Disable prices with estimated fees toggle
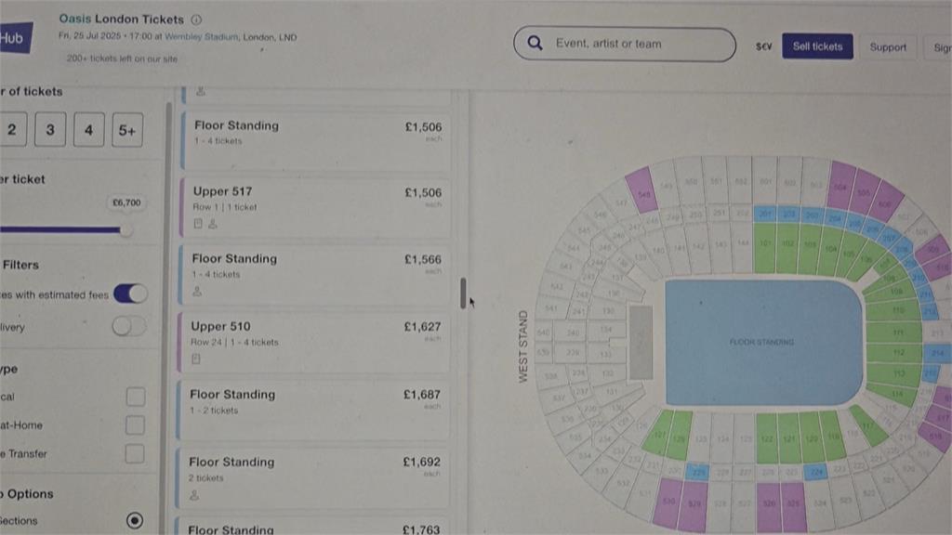The width and height of the screenshot is (952, 535). (x=130, y=294)
